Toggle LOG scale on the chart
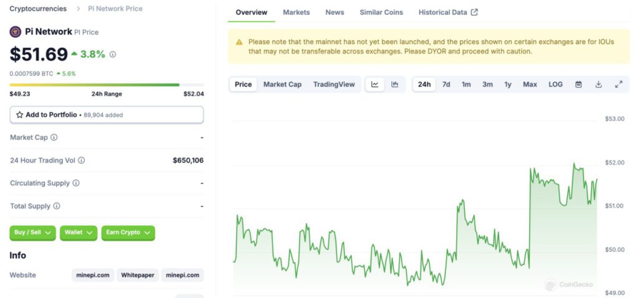The image size is (639, 298). pyautogui.click(x=555, y=85)
